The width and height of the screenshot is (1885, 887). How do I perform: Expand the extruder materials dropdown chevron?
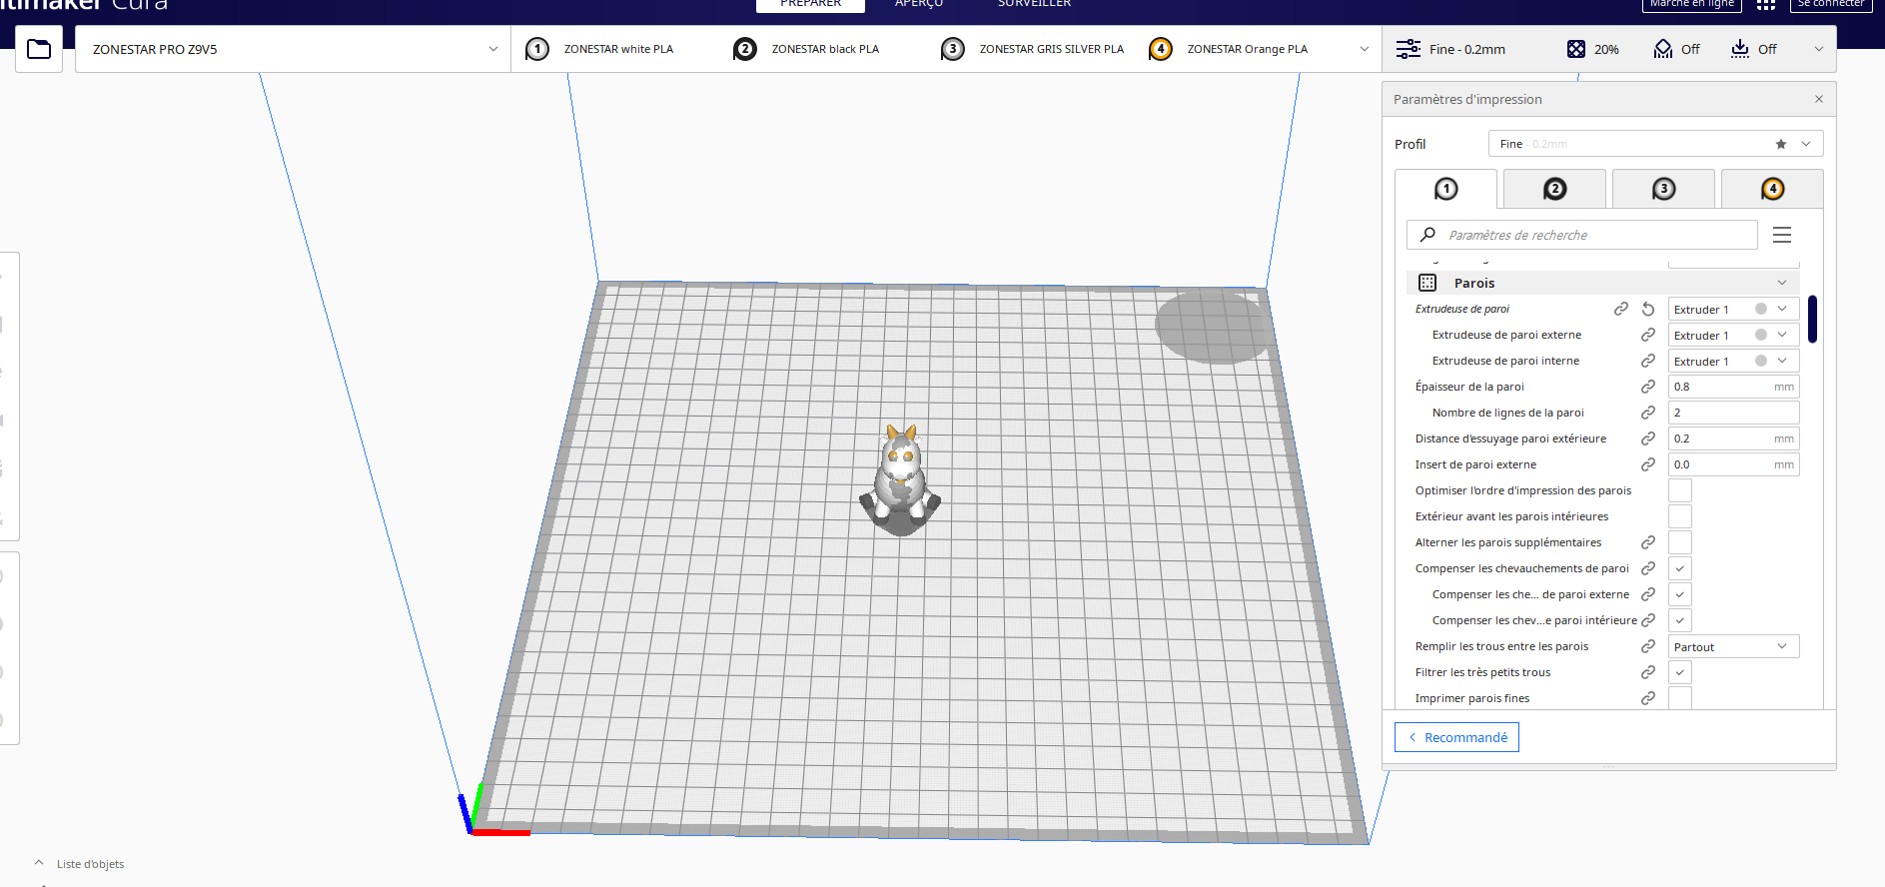tap(1365, 49)
